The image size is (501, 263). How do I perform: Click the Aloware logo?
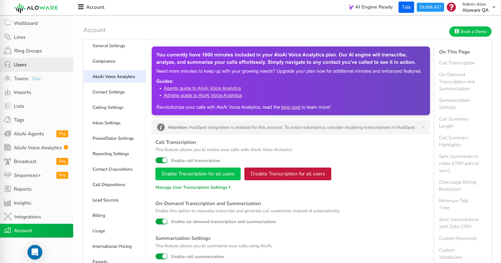pyautogui.click(x=36, y=8)
